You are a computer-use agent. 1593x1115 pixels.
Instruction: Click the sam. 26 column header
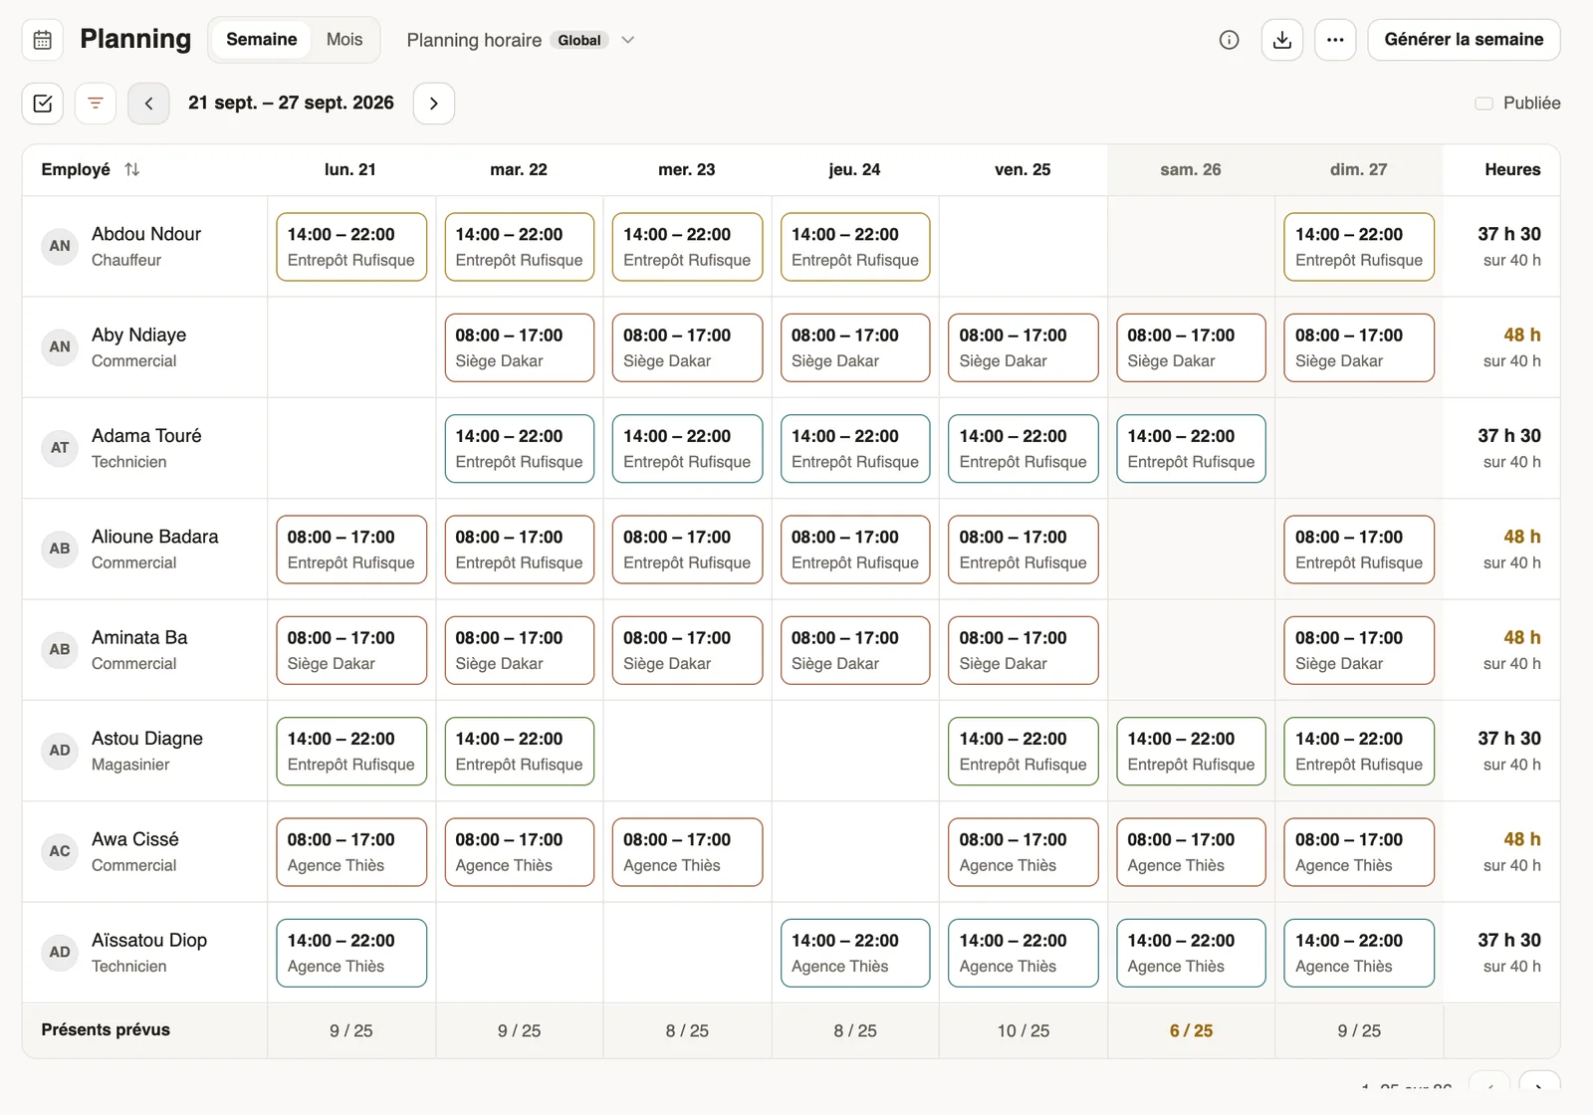[x=1191, y=169]
